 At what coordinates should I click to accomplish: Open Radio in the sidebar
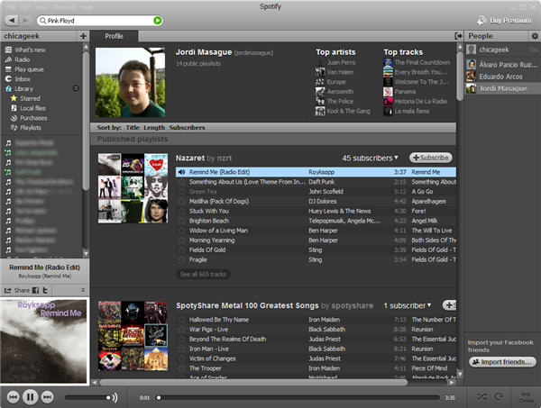(23, 59)
